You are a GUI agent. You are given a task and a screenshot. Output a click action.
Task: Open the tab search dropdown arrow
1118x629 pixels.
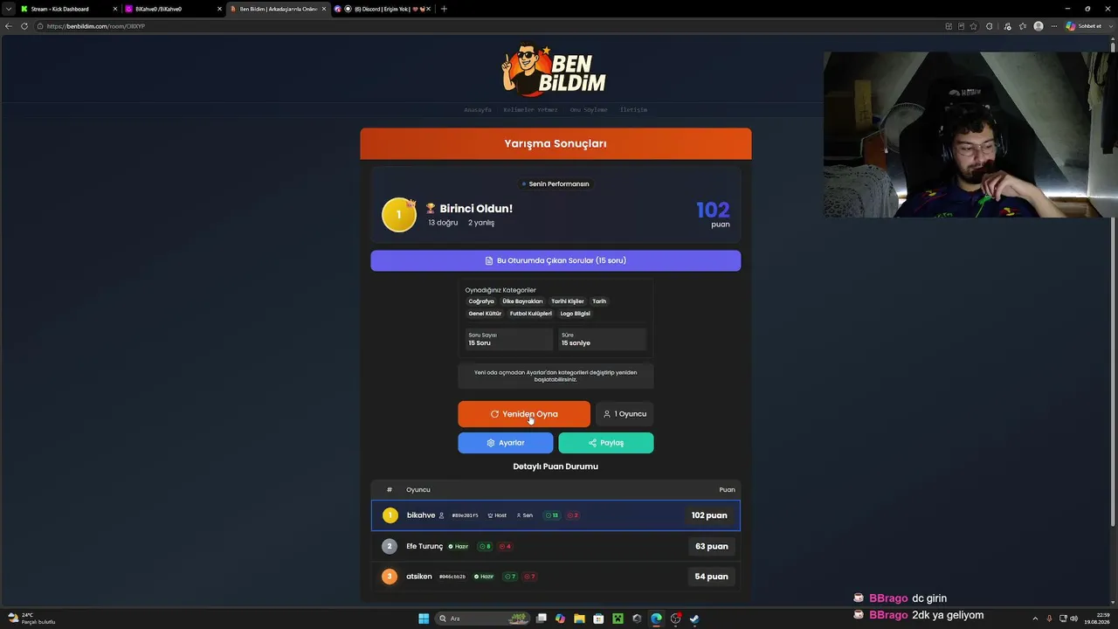9,9
